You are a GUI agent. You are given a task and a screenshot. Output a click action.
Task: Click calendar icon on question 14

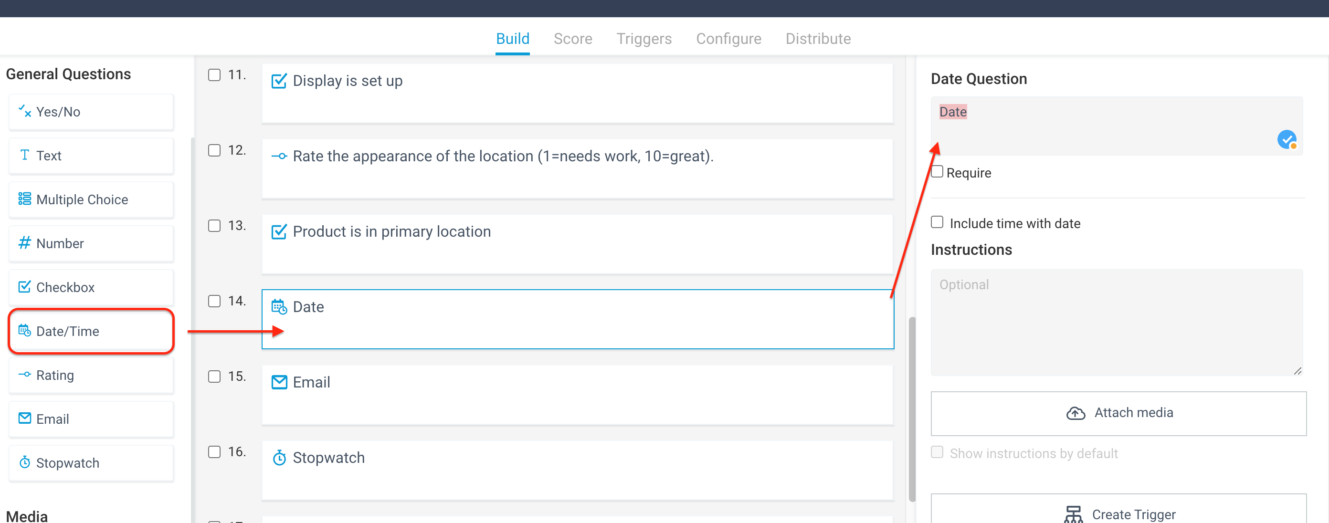pyautogui.click(x=279, y=307)
